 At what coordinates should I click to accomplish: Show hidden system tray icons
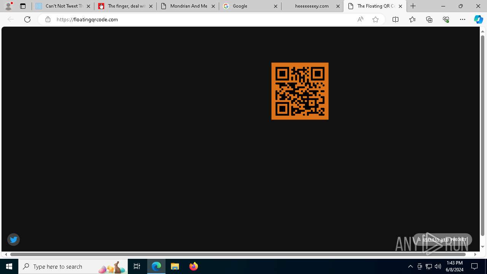pos(410,266)
